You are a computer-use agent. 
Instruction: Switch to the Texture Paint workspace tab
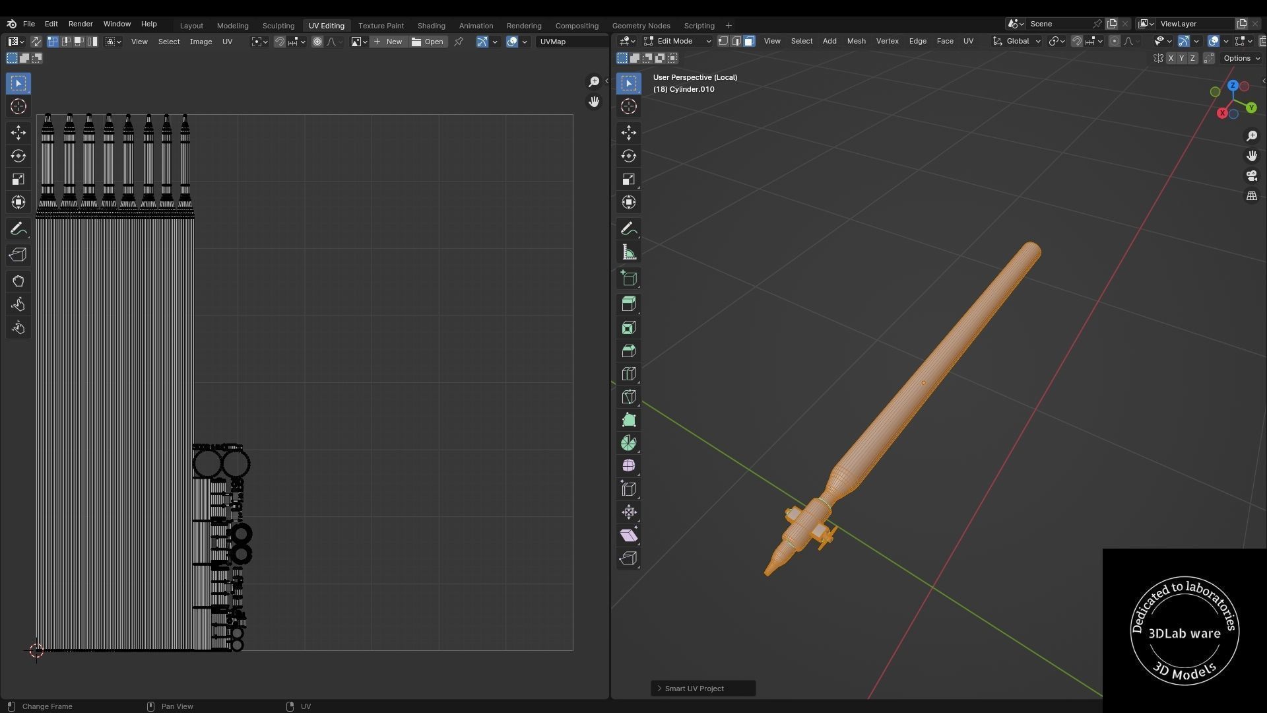click(x=381, y=26)
